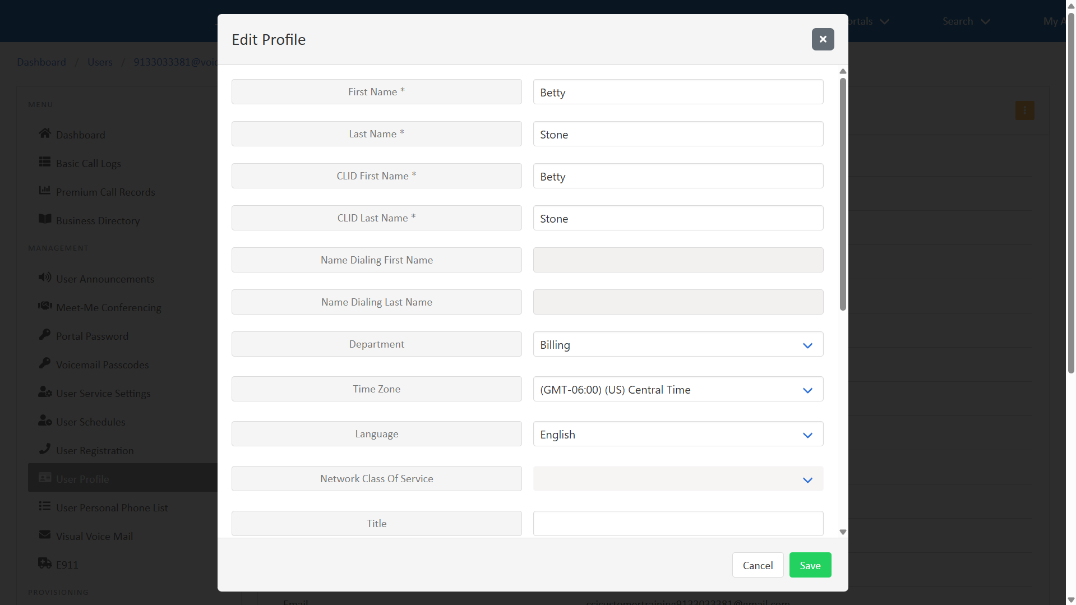Click the E911 ambulance icon

[45, 564]
